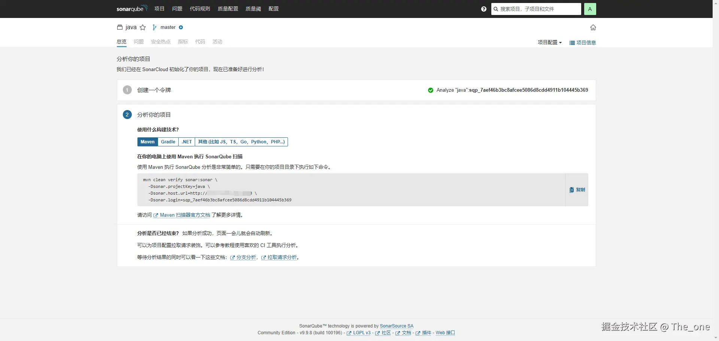Click the page vertical scrollbar
This screenshot has height=341, width=719.
tap(716, 170)
